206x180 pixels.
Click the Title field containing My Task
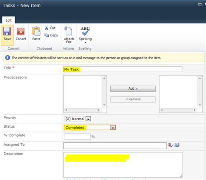coord(123,69)
